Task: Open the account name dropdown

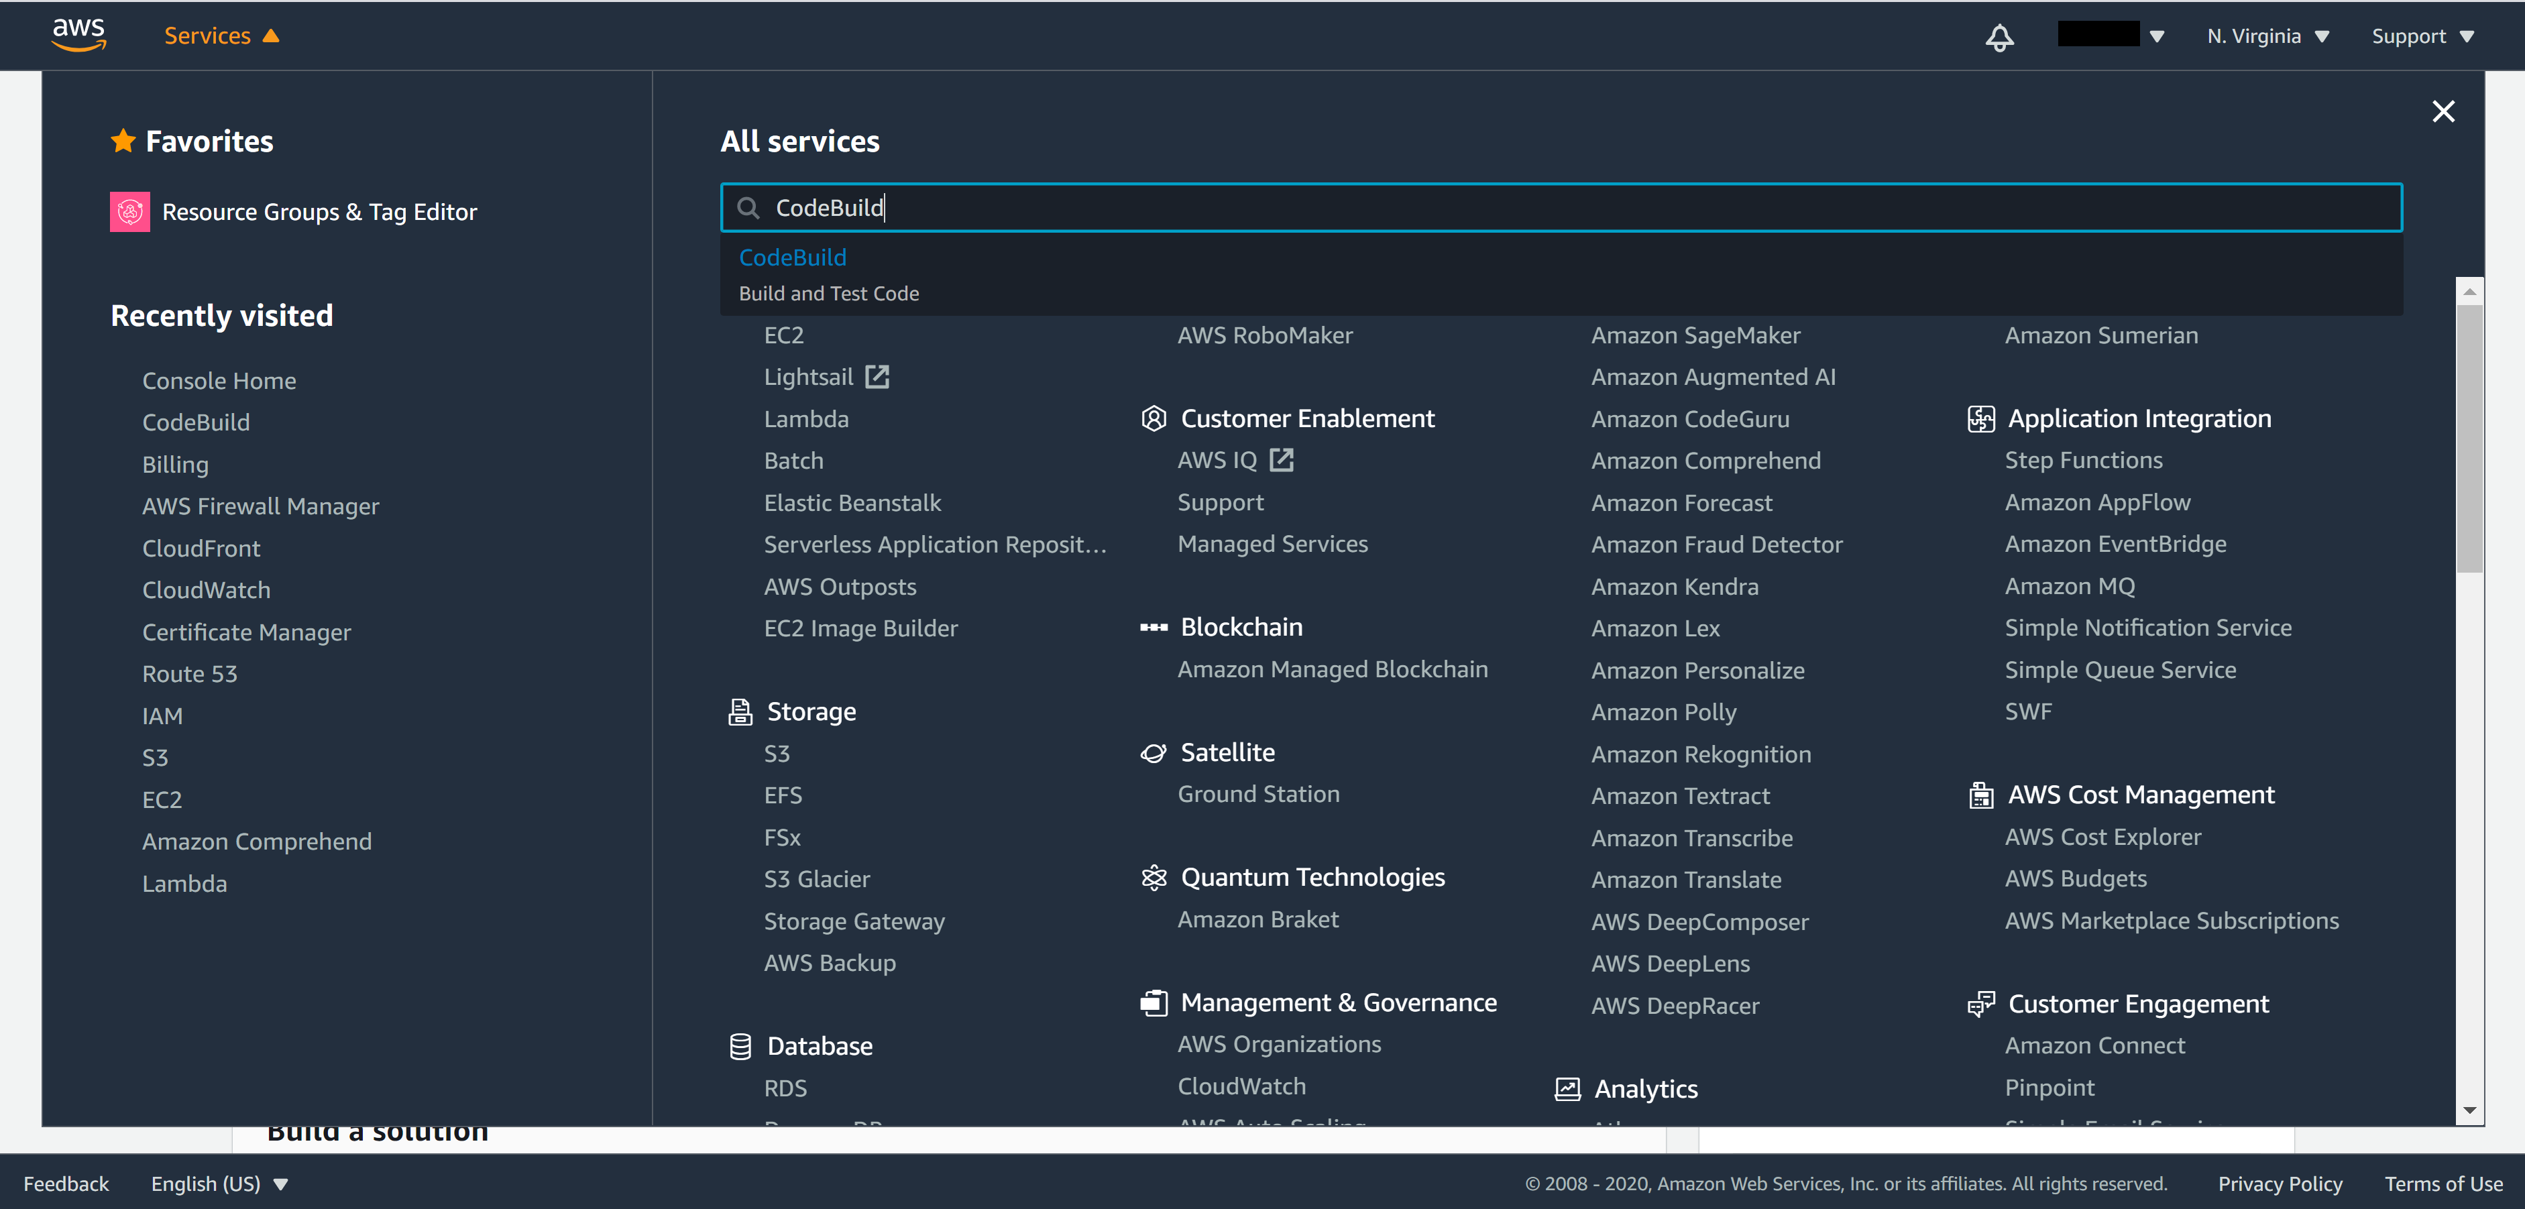Action: click(x=2111, y=36)
